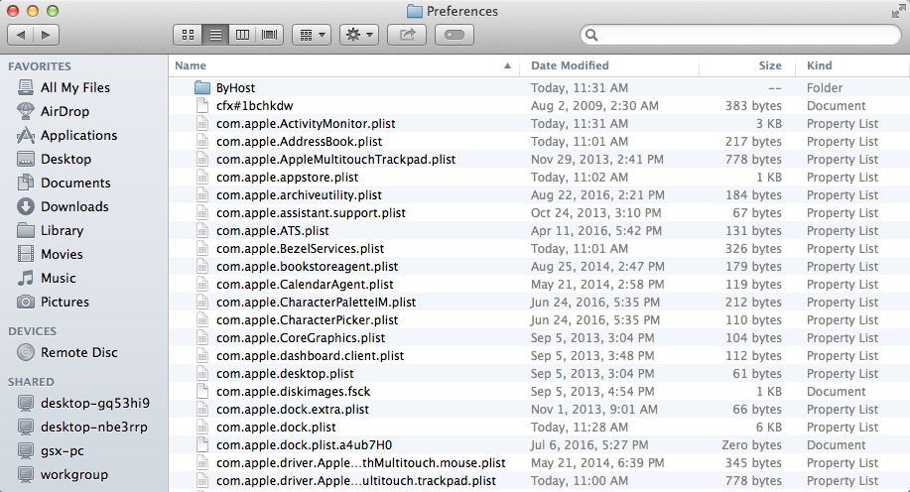Select com.apple.archiveutility.plist
Viewport: 910px width, 492px height.
tap(299, 195)
